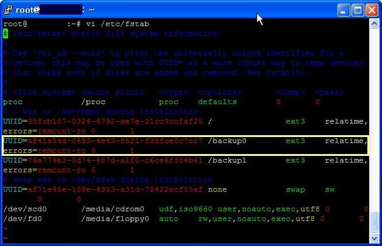Click the swap UUID starting af71e45e
The height and width of the screenshot is (246, 382).
[115, 189]
